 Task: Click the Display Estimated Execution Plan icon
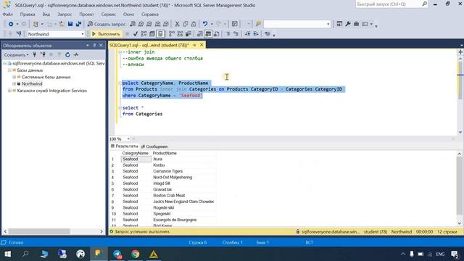coord(144,34)
